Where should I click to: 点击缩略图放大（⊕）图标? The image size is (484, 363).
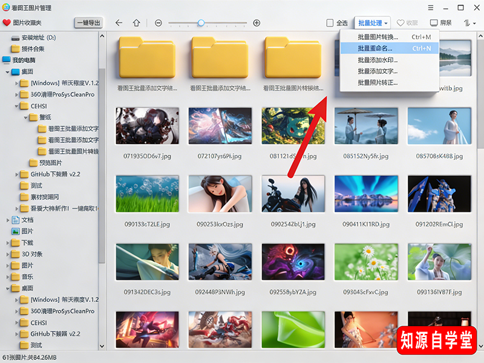coord(257,22)
